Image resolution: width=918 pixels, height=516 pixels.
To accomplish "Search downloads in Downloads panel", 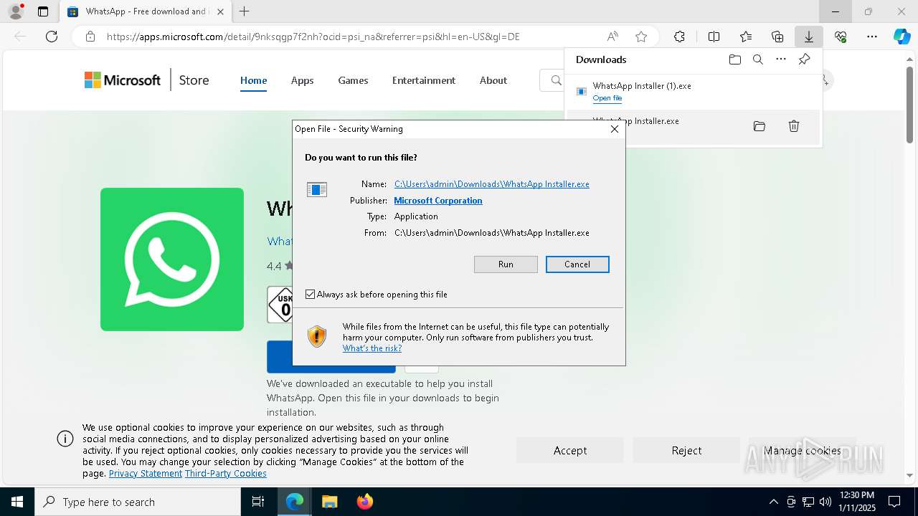I will (758, 59).
